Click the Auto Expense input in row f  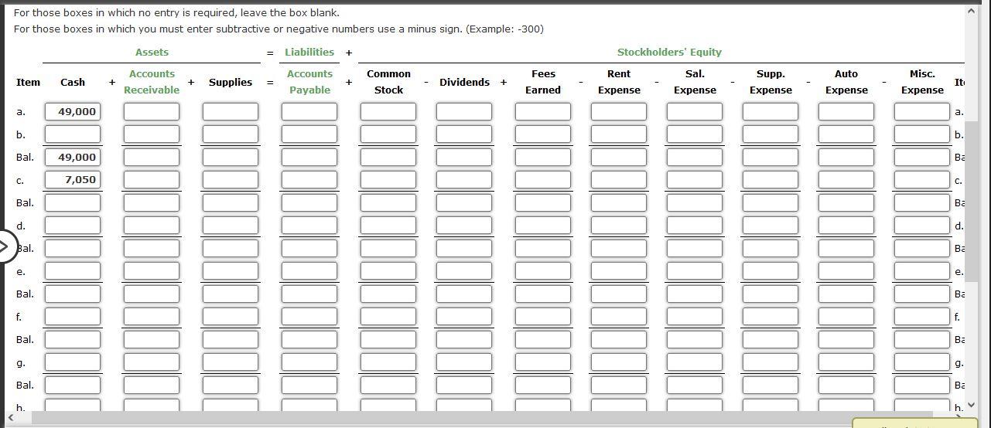[x=846, y=317]
